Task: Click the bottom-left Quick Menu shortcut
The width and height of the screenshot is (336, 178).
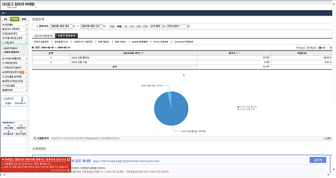Action: [8, 133]
